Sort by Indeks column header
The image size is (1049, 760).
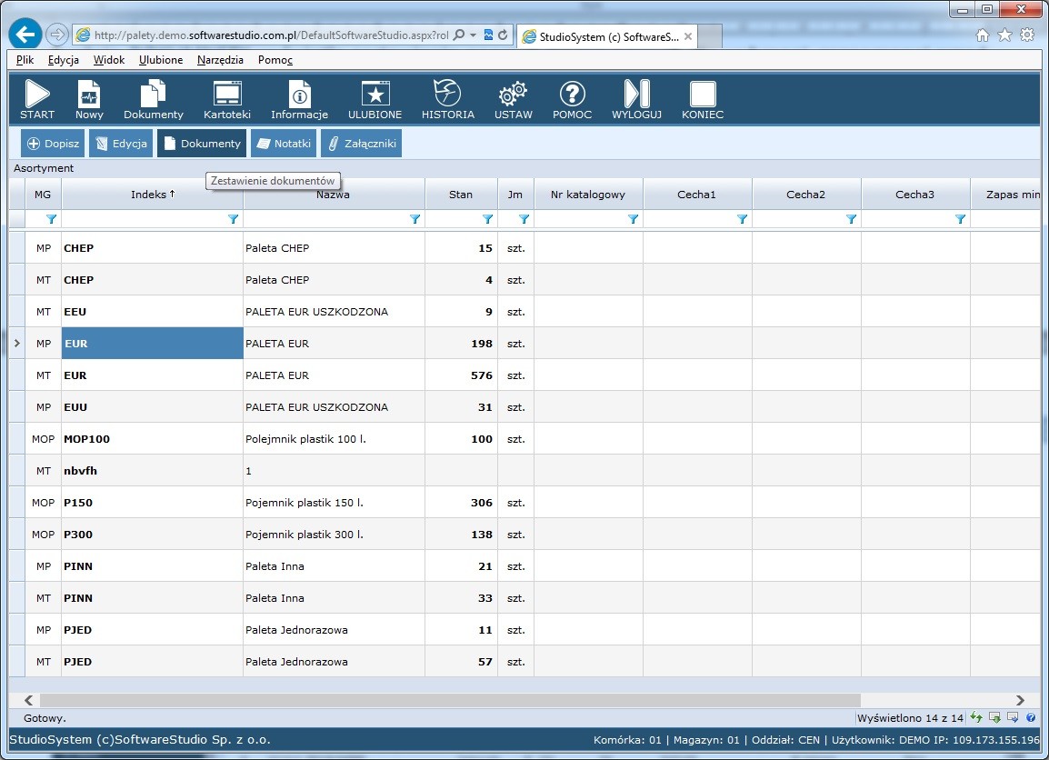152,194
